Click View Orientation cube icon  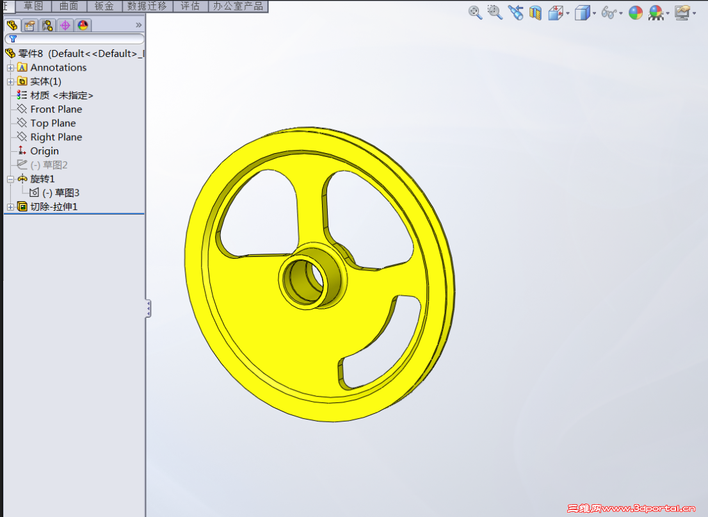pos(556,13)
